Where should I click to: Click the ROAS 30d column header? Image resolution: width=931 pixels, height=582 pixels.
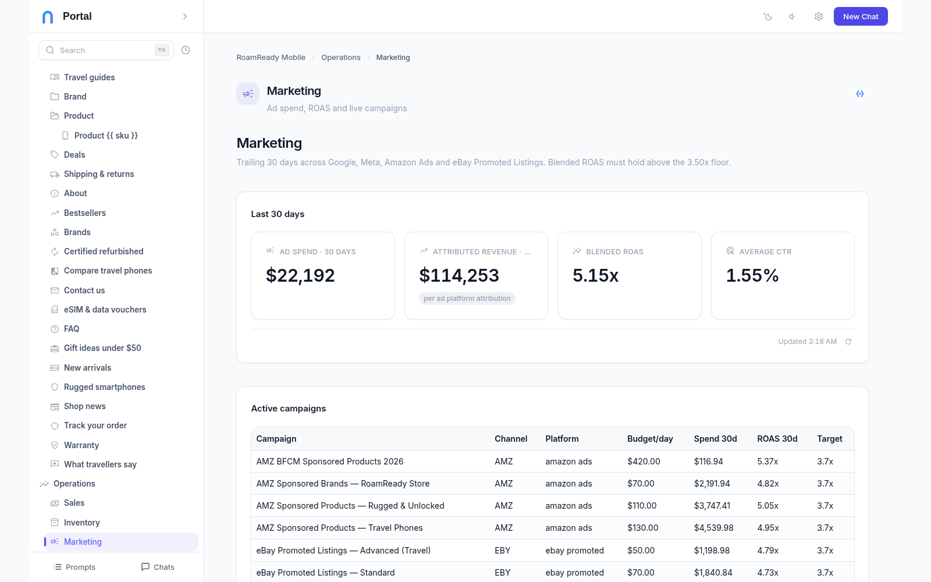click(x=777, y=439)
